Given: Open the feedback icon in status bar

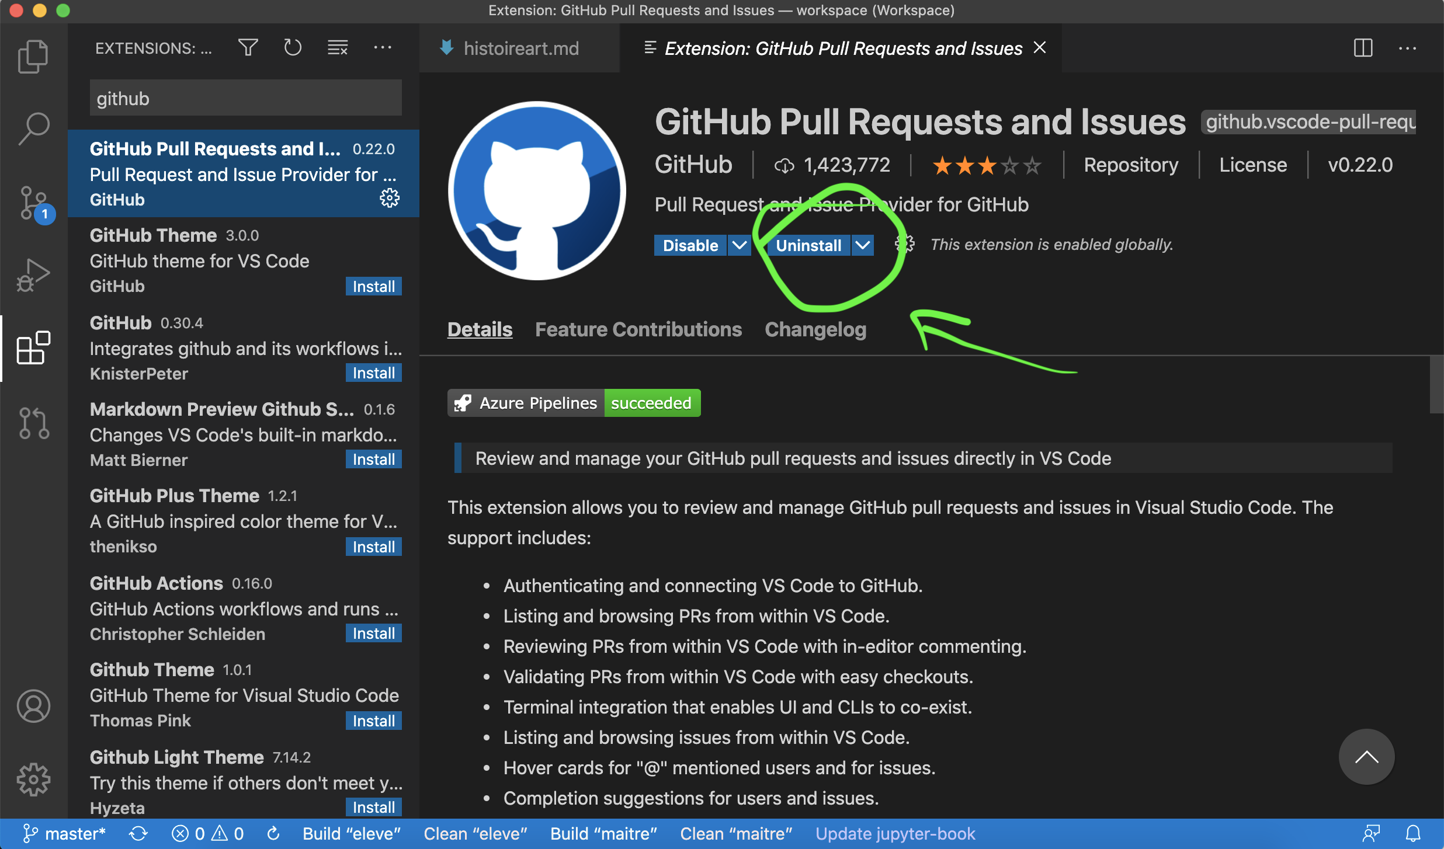Looking at the screenshot, I should tap(1372, 833).
